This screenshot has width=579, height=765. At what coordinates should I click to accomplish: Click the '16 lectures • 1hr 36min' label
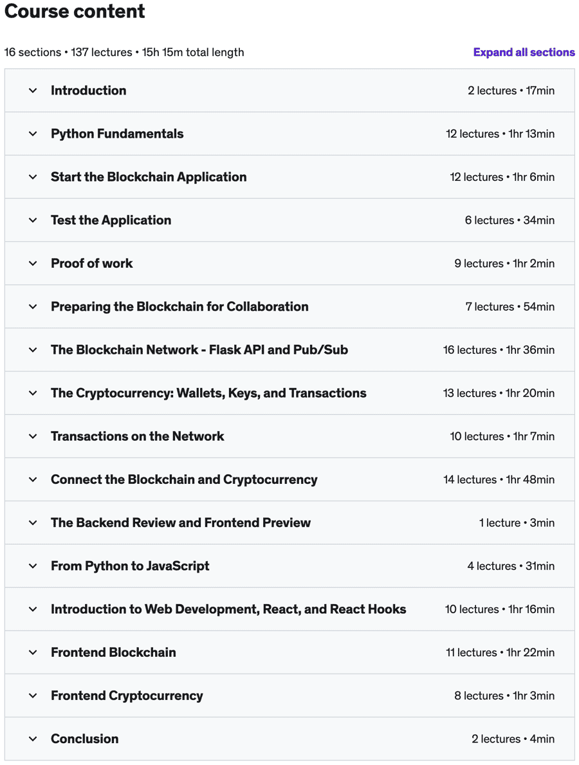(x=499, y=350)
